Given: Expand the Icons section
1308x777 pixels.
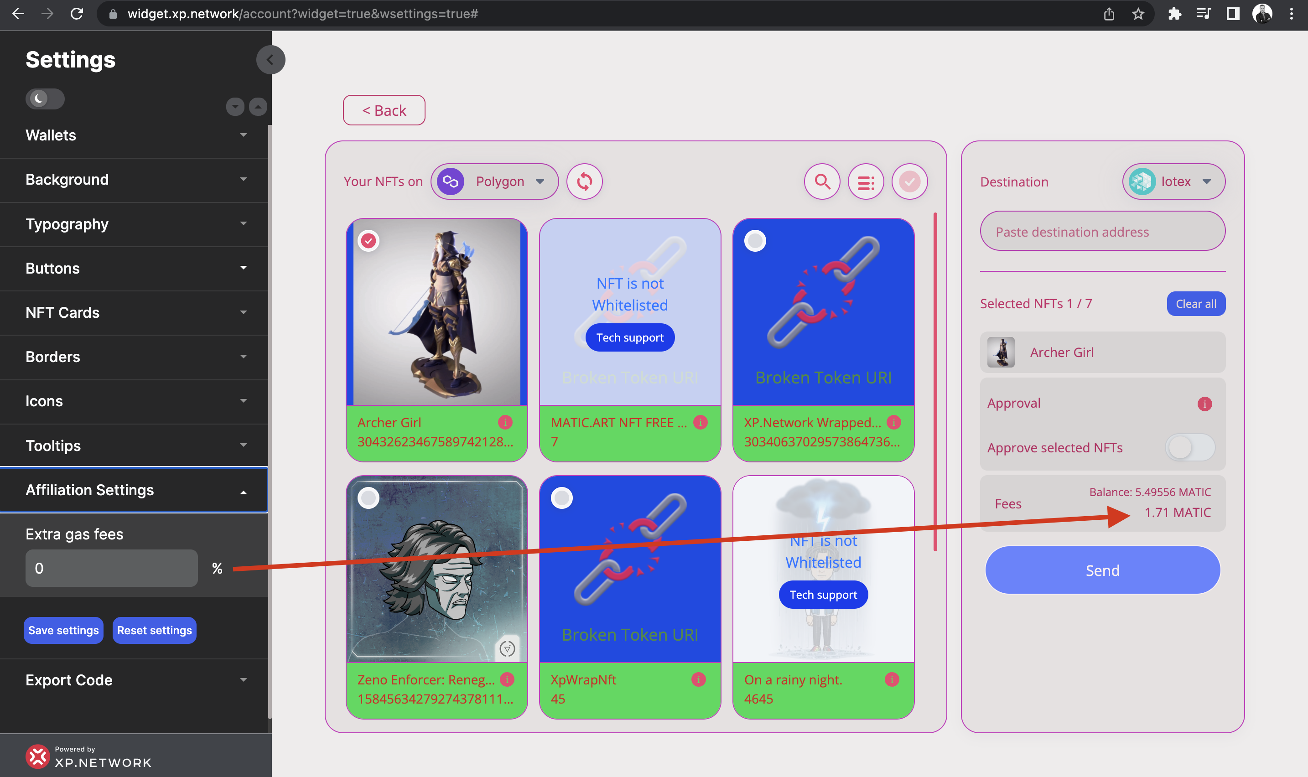Looking at the screenshot, I should [134, 401].
